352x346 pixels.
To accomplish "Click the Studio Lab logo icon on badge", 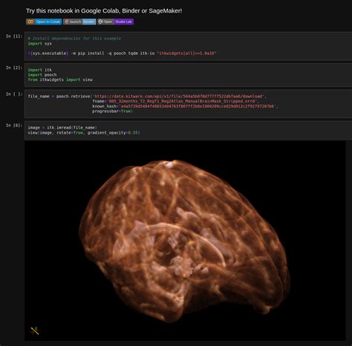I will (100, 22).
